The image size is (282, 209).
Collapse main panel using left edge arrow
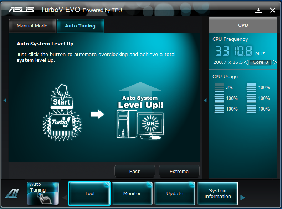(5, 100)
